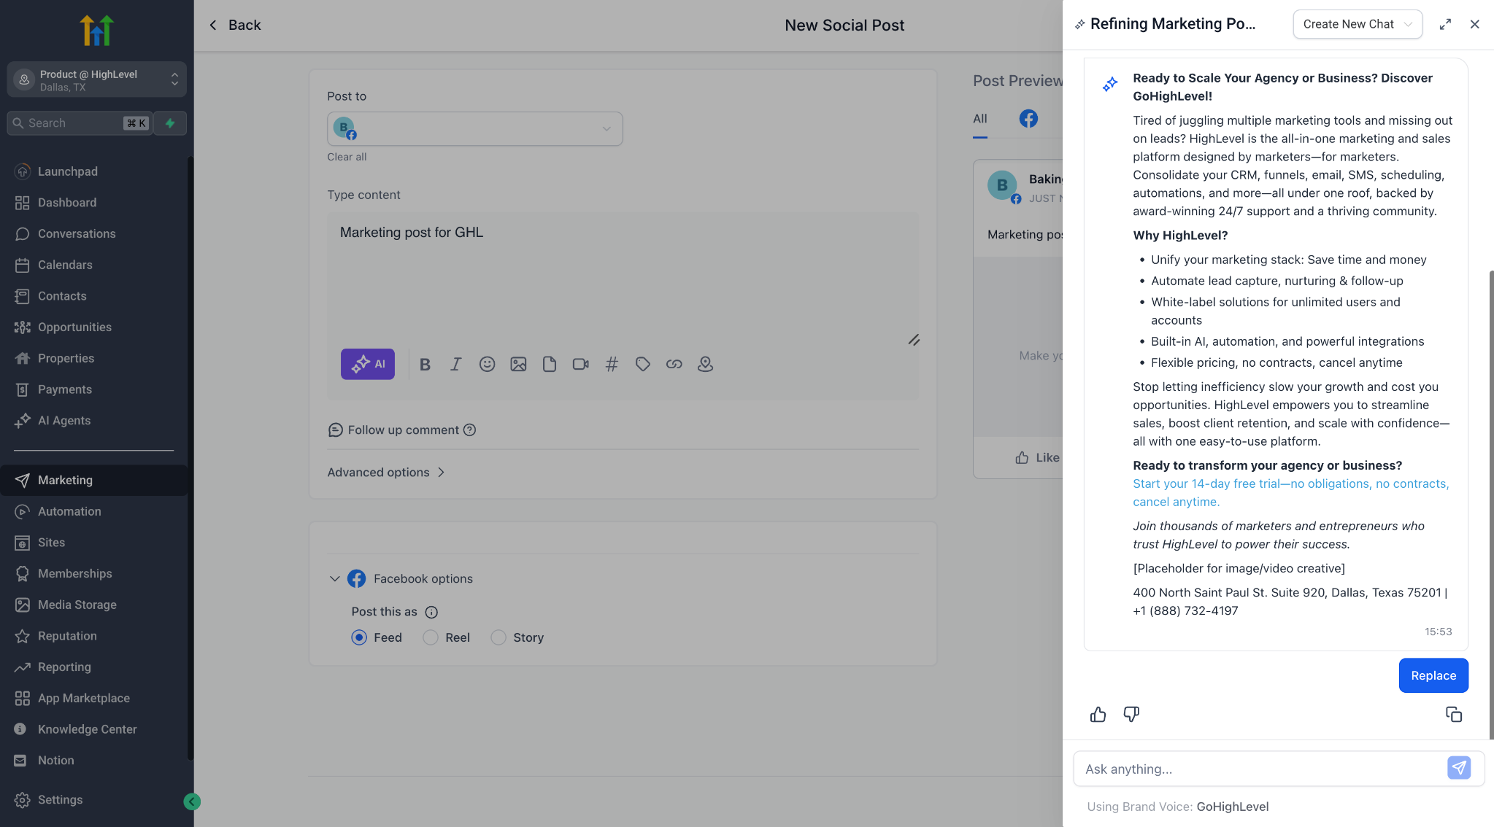This screenshot has width=1494, height=827.
Task: Select the Reel radio button
Action: click(x=431, y=637)
